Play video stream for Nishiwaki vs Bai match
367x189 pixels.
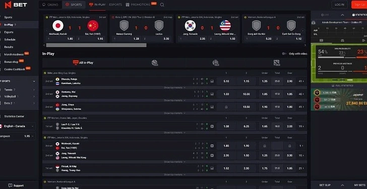(212, 146)
